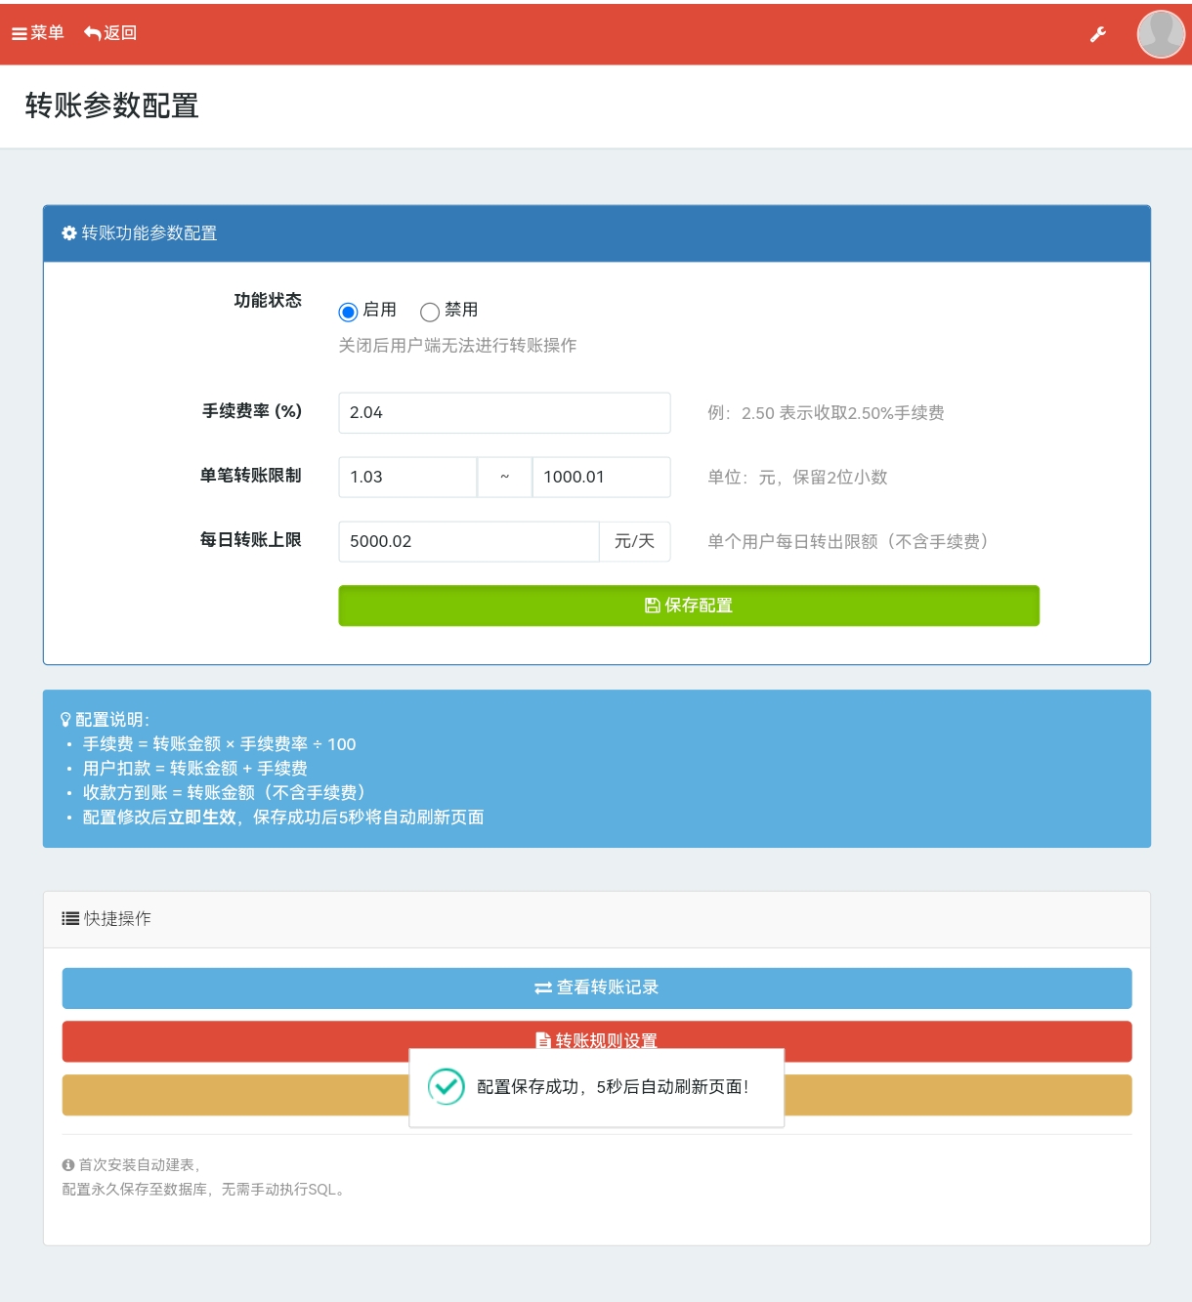Select the 禁用 radio button
The width and height of the screenshot is (1192, 1302).
tap(429, 312)
